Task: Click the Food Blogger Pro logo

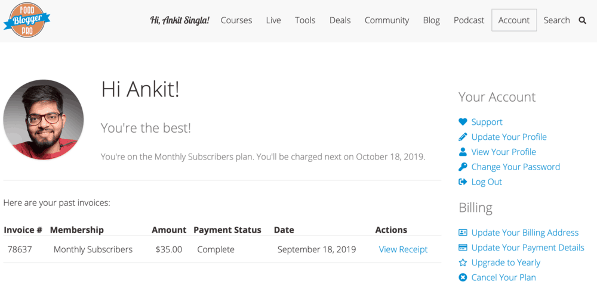Action: coord(26,20)
